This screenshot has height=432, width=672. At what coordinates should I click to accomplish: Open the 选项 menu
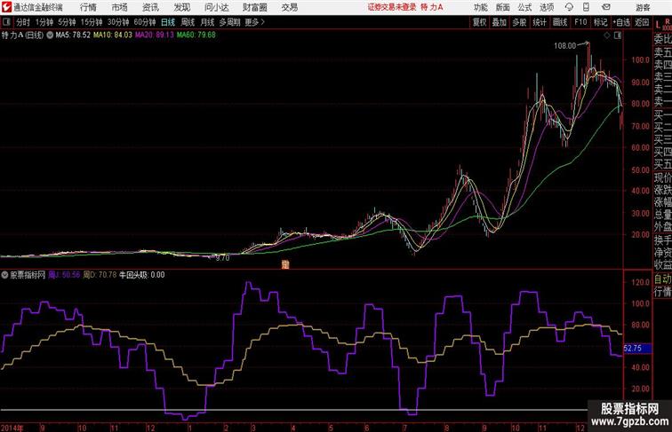(547, 7)
